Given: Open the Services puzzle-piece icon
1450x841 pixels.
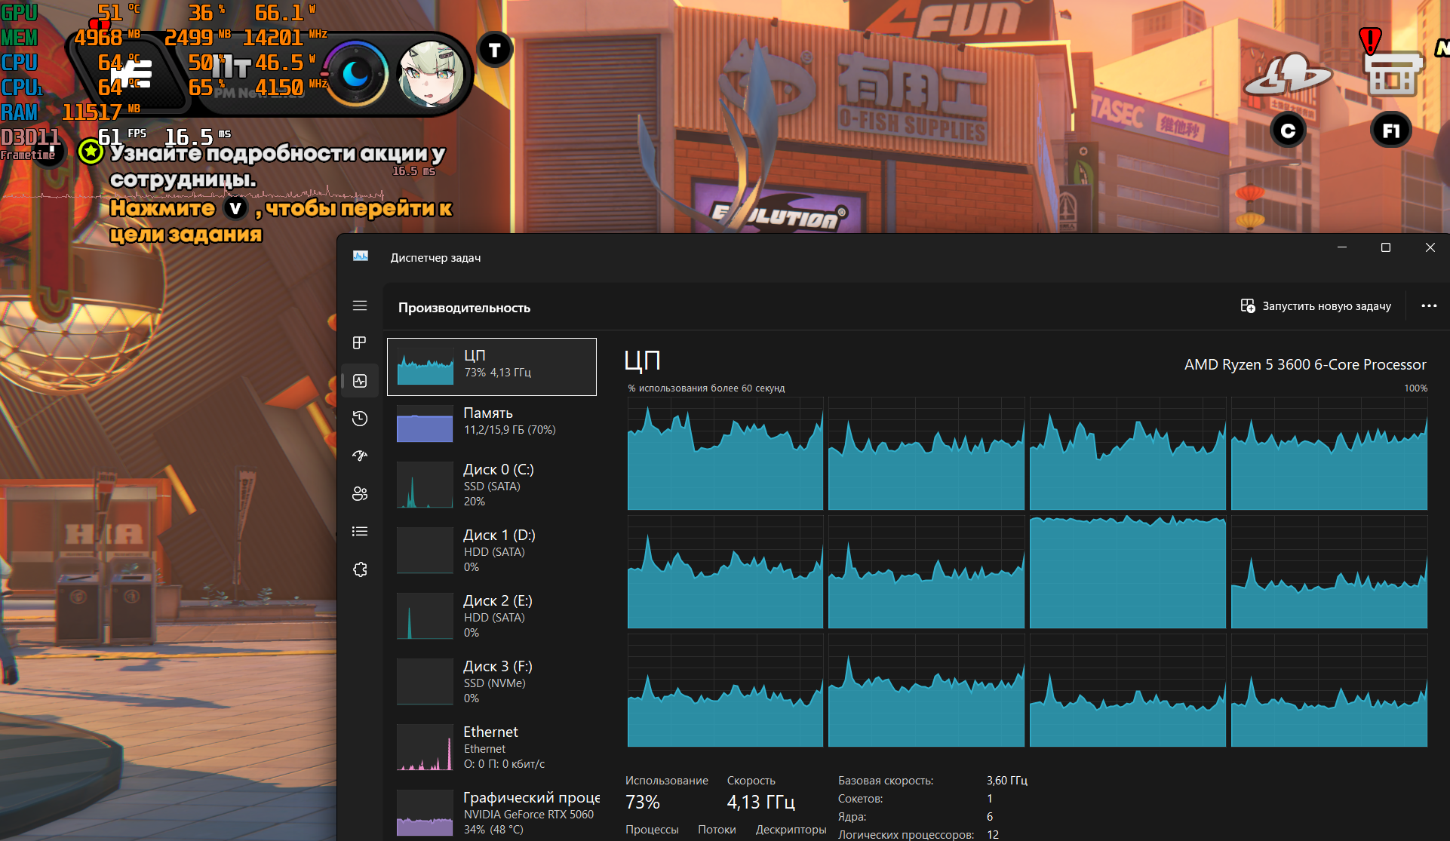Looking at the screenshot, I should 360,569.
